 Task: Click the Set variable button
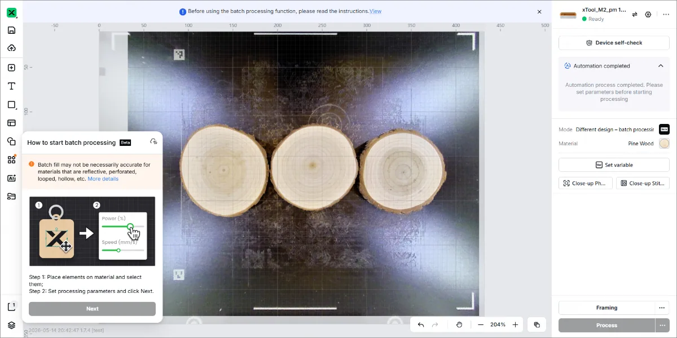(x=614, y=165)
